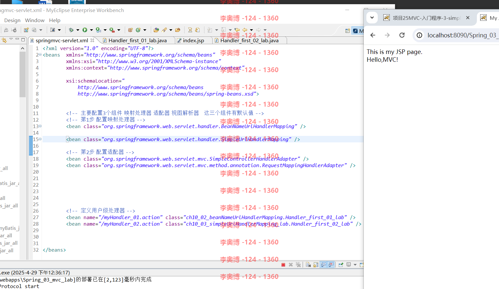
Task: Click the External Tools run icon
Action: [112, 30]
